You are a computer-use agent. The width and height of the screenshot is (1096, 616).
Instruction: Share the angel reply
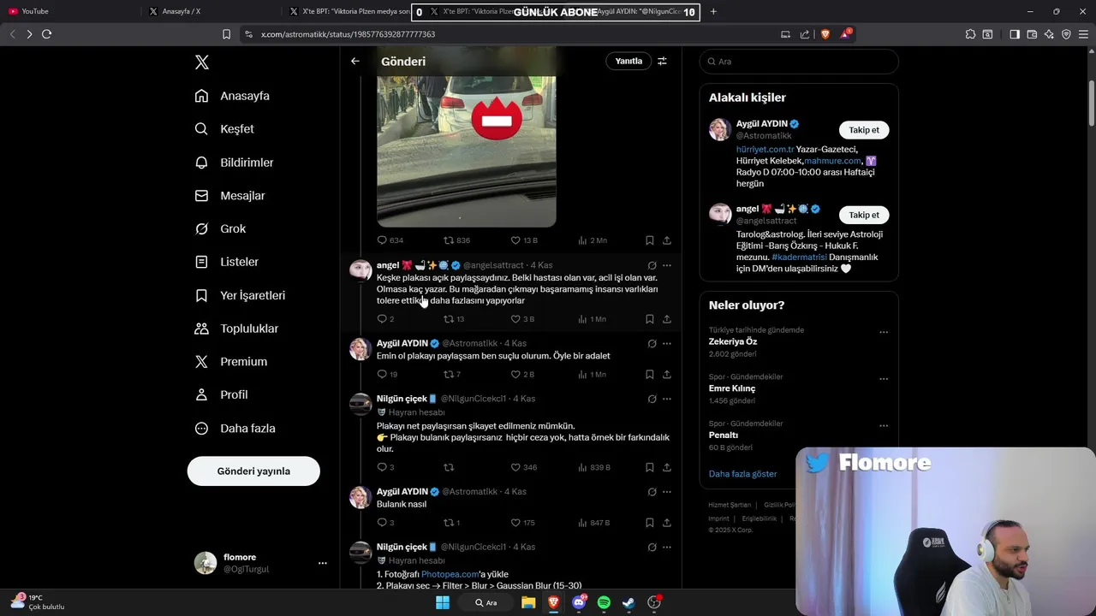coord(667,319)
